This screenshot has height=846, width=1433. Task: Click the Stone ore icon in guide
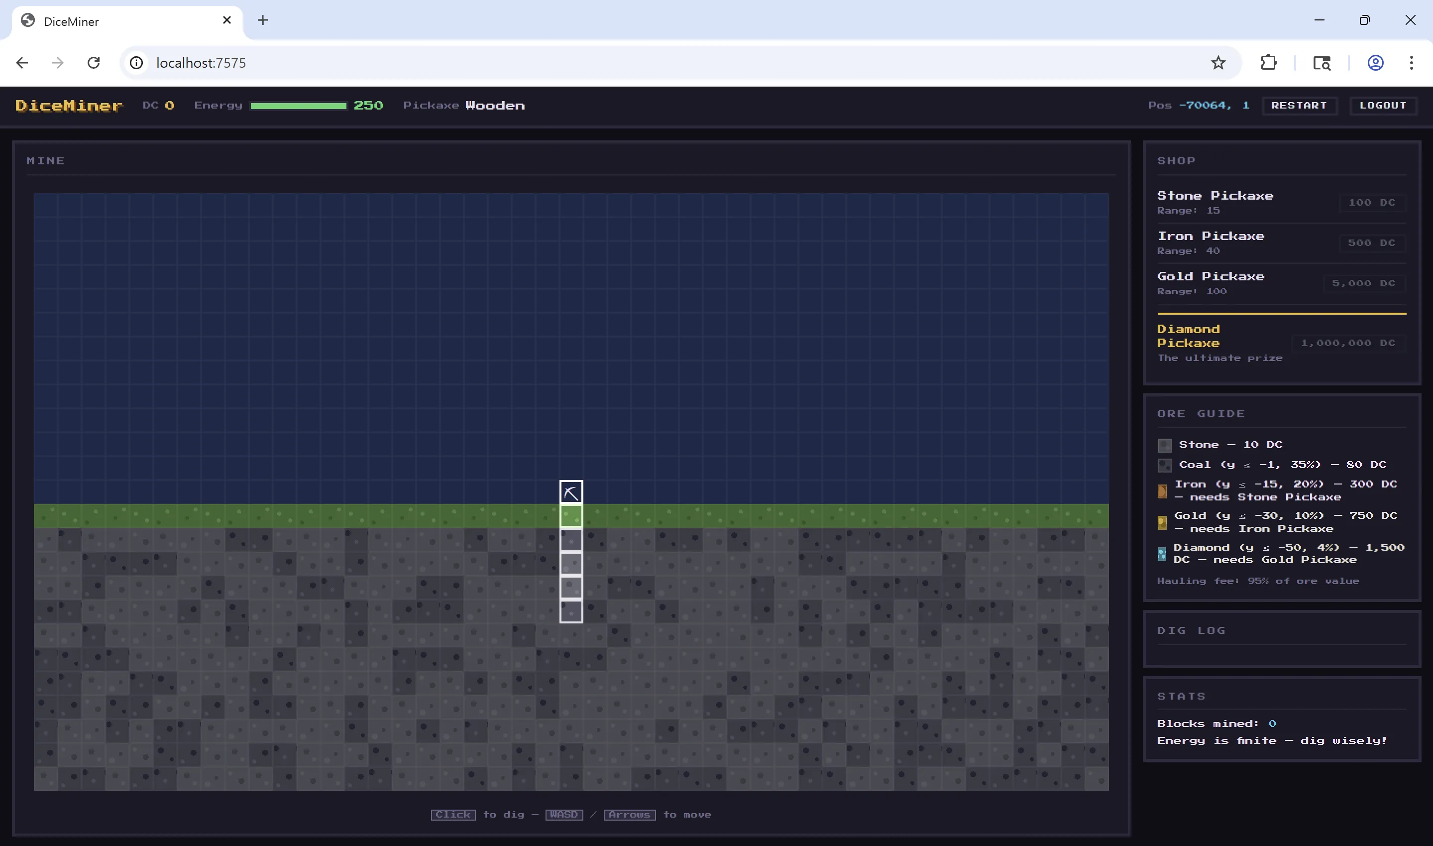(1164, 445)
